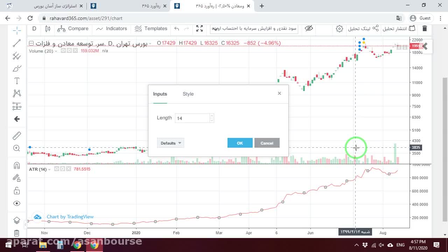Click the publish analysis انتشار تحلیل button
The height and width of the screenshot is (252, 448).
click(x=399, y=29)
